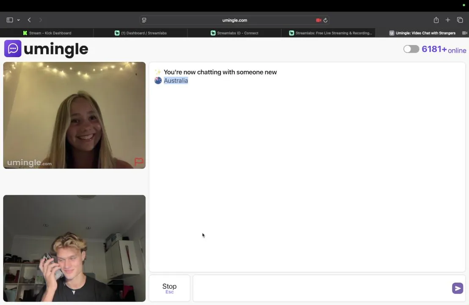Open the sidebar options dropdown arrow
The width and height of the screenshot is (469, 305).
[19, 20]
